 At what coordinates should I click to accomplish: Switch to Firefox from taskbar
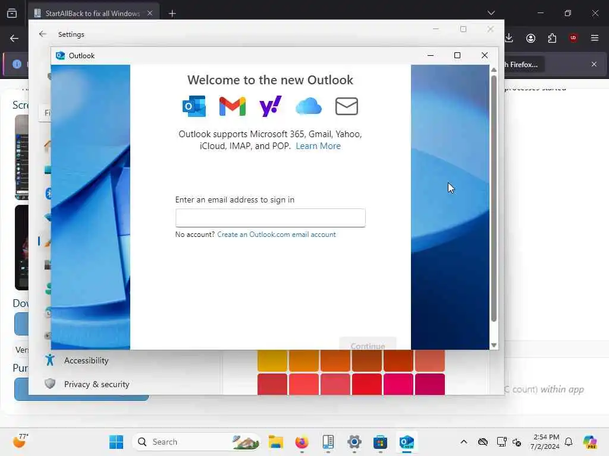click(302, 442)
